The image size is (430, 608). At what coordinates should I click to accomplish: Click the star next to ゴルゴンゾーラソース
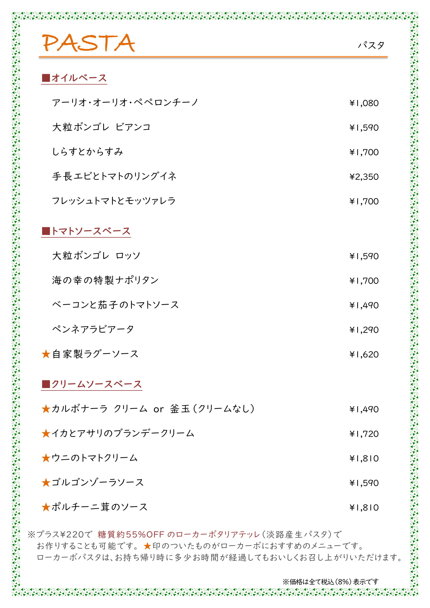46,482
